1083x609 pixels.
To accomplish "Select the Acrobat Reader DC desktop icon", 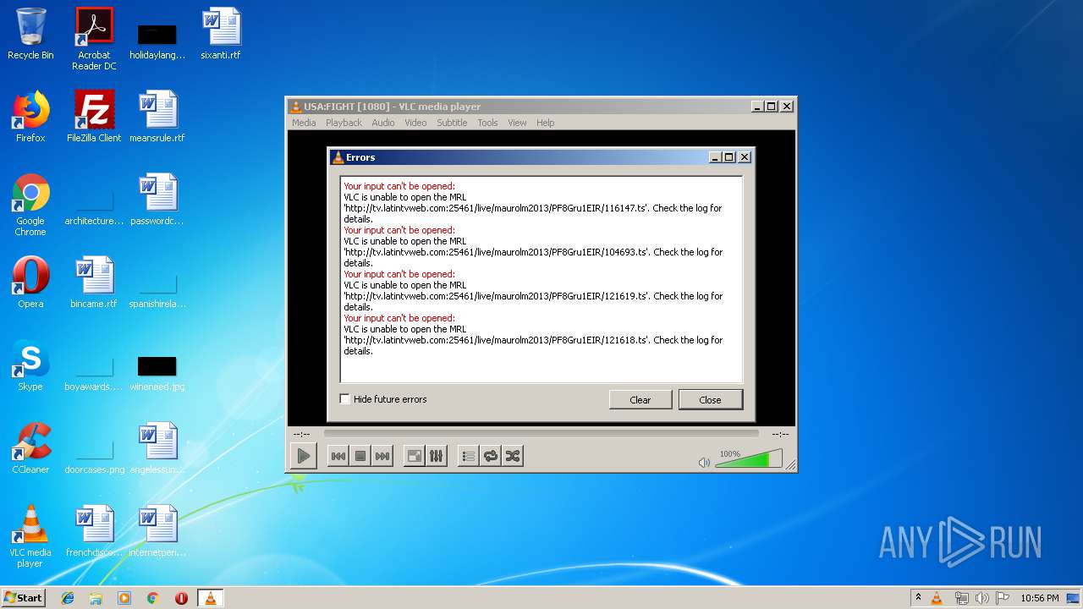I will tap(94, 39).
